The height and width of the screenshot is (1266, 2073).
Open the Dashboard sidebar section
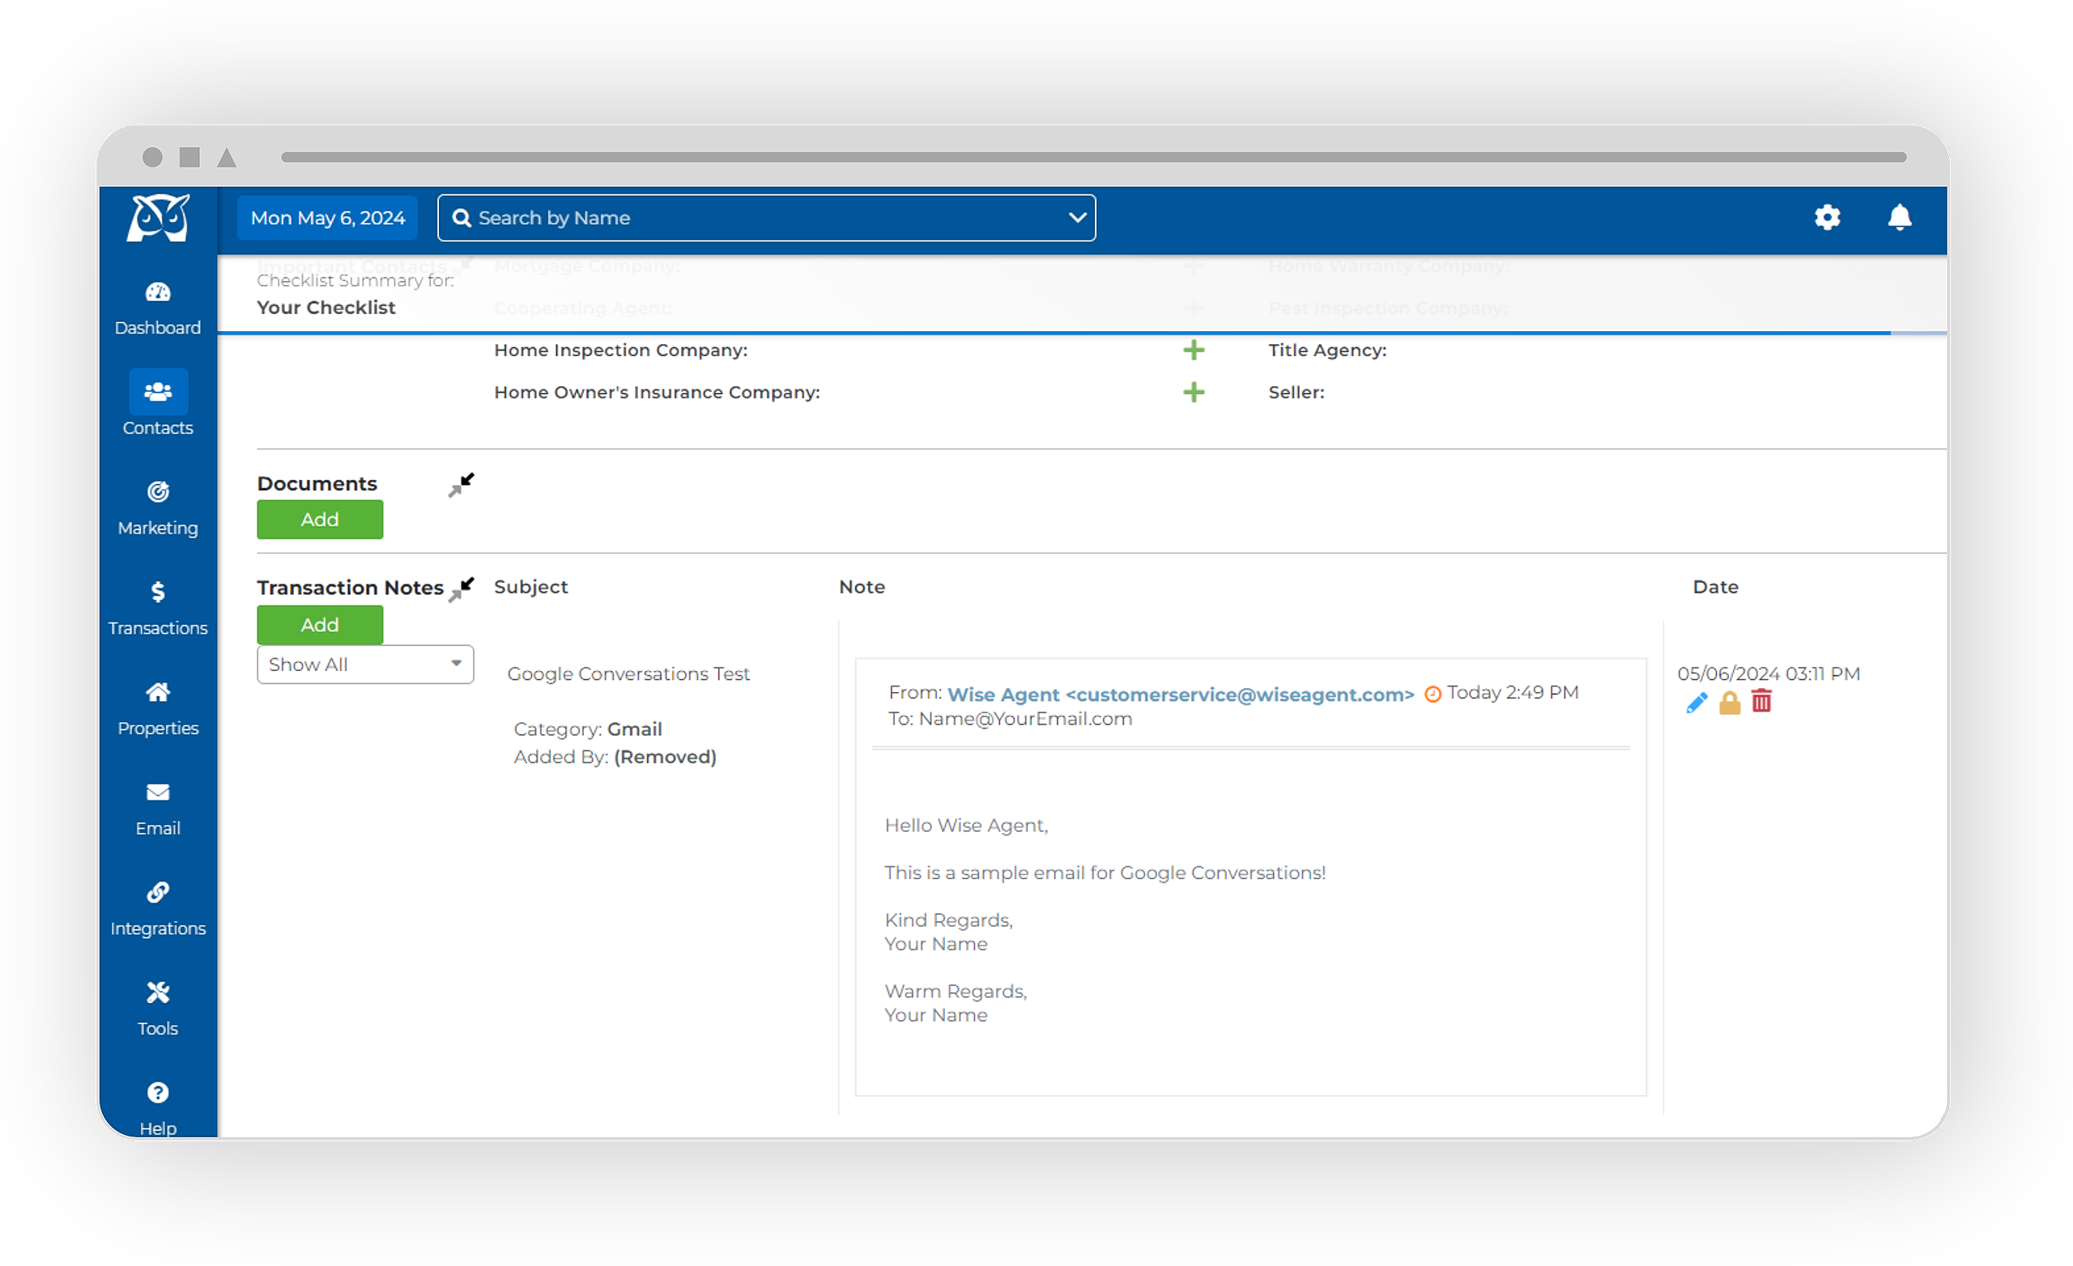pyautogui.click(x=157, y=308)
